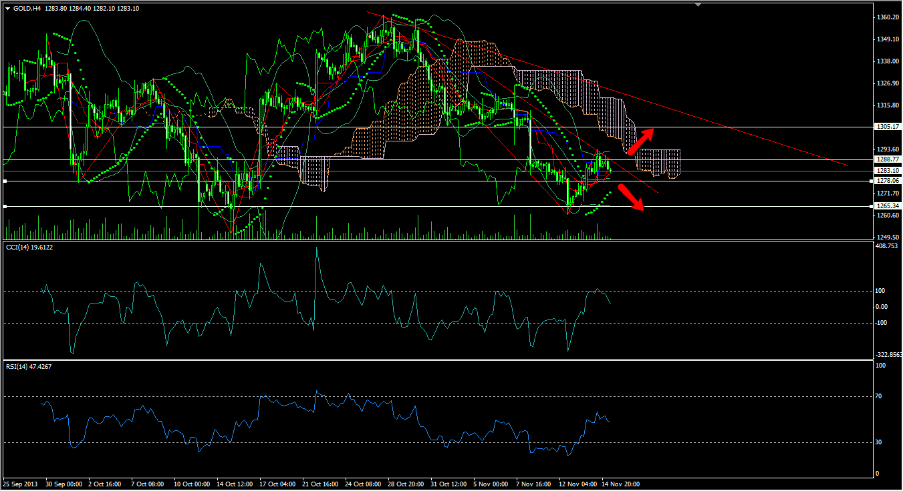903x491 pixels.
Task: Click the 2 Oct 16:00 time label
Action: click(x=106, y=485)
